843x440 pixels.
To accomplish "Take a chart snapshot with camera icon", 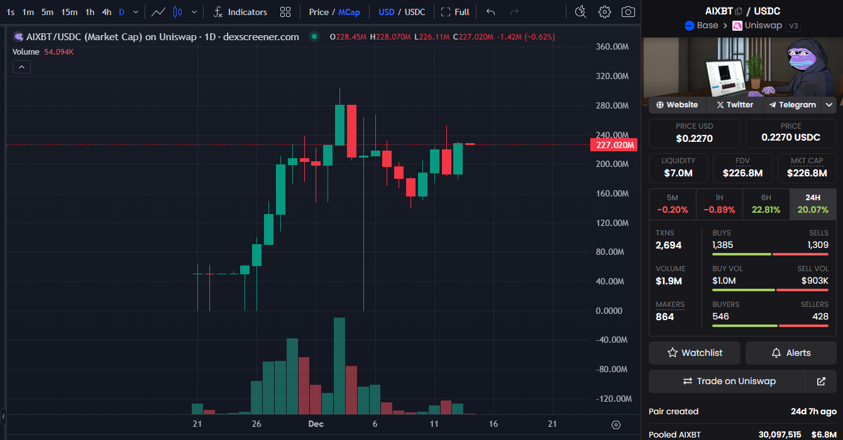I will pyautogui.click(x=627, y=12).
